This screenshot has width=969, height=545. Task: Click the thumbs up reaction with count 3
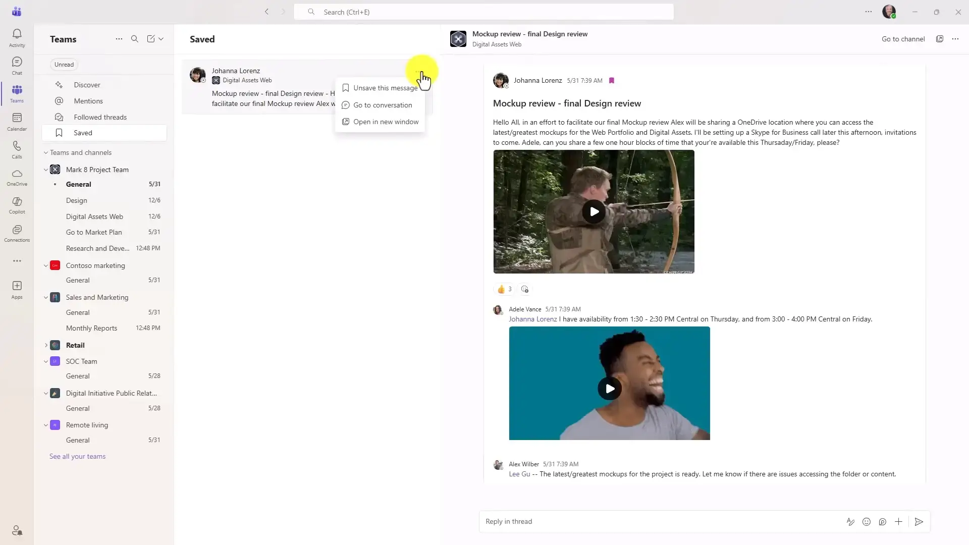[x=504, y=289]
